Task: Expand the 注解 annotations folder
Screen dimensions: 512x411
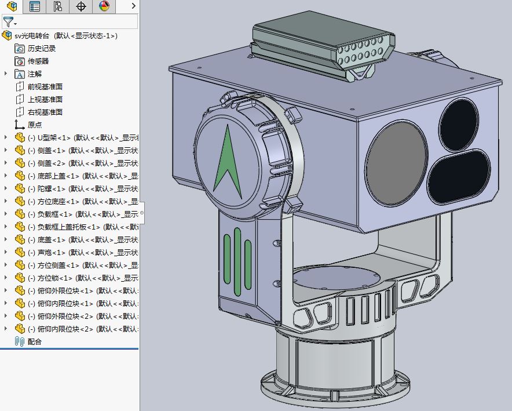Action: [6, 74]
